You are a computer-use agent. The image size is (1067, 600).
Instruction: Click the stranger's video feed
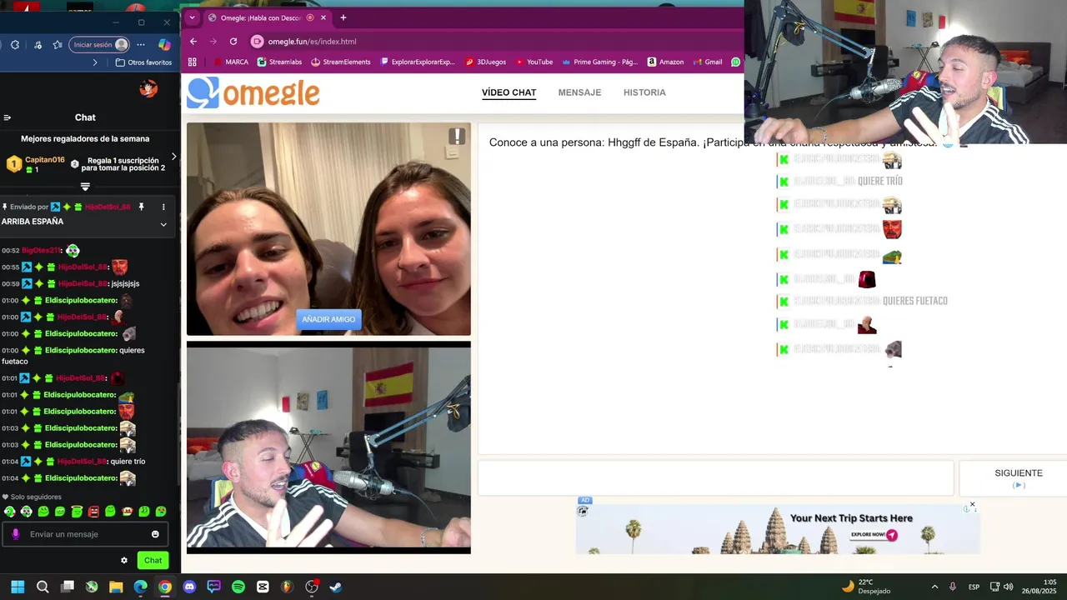[x=328, y=229]
